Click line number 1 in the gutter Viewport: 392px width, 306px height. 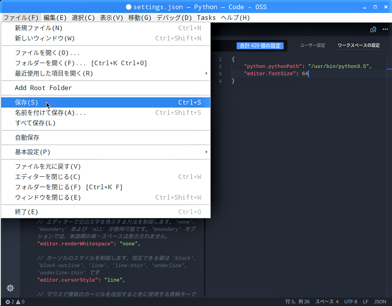coord(220,60)
